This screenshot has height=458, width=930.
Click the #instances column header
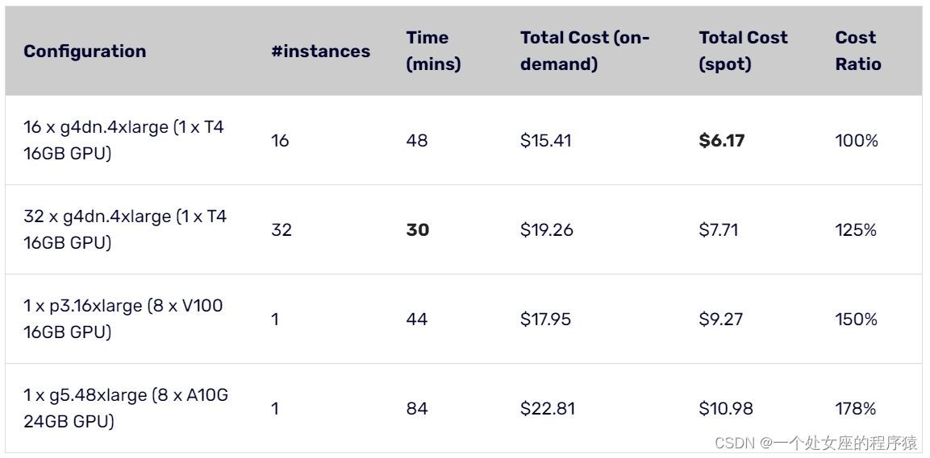click(320, 51)
